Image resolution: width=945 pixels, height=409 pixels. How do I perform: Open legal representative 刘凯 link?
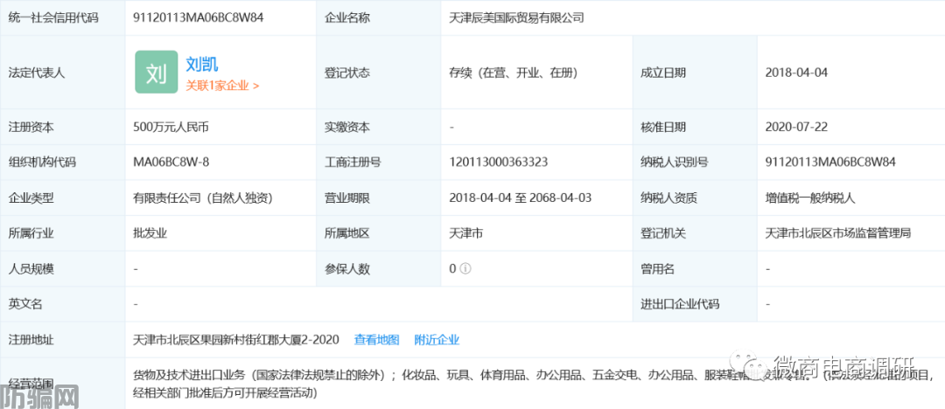point(202,63)
